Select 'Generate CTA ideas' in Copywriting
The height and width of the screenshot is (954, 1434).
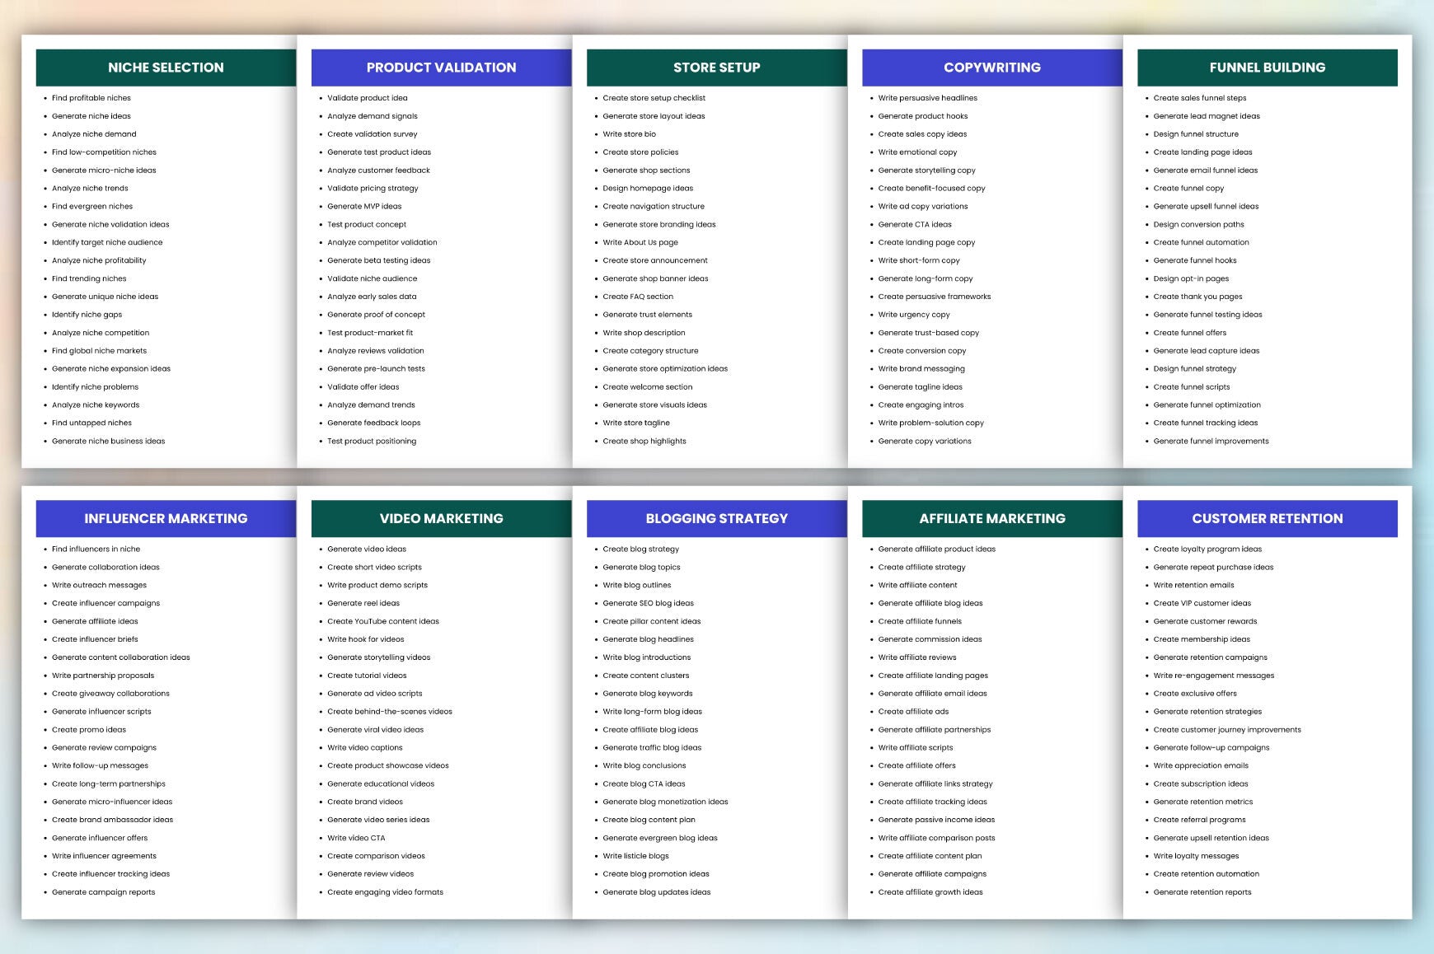click(x=915, y=225)
